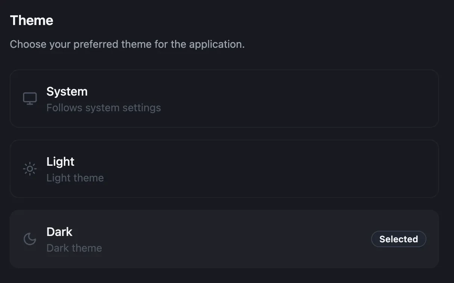Switch to the Light theme option
454x283 pixels.
click(224, 169)
